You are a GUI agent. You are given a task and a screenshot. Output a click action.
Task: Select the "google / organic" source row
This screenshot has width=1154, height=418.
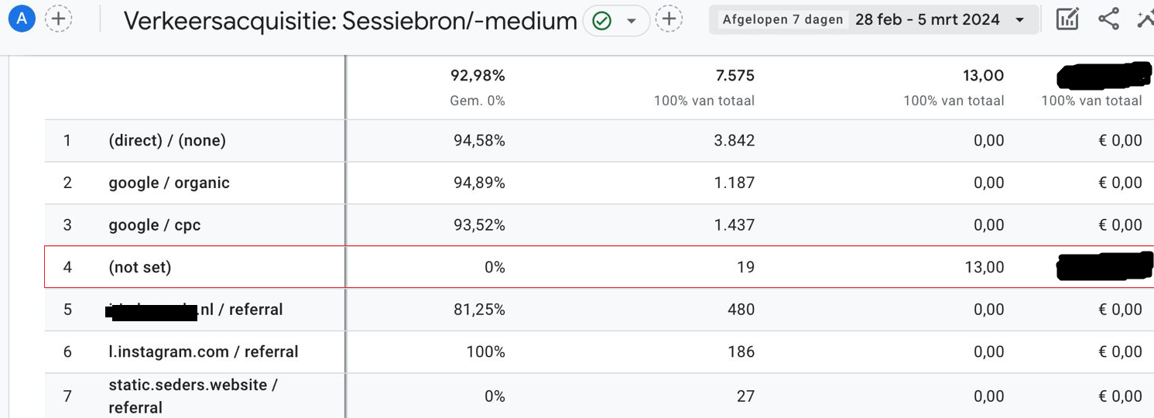tap(169, 183)
